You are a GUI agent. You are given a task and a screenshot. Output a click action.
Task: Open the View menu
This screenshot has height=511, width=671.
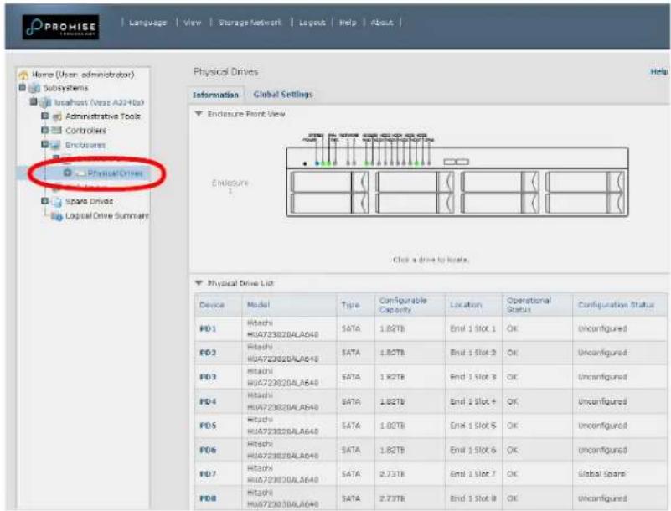192,23
